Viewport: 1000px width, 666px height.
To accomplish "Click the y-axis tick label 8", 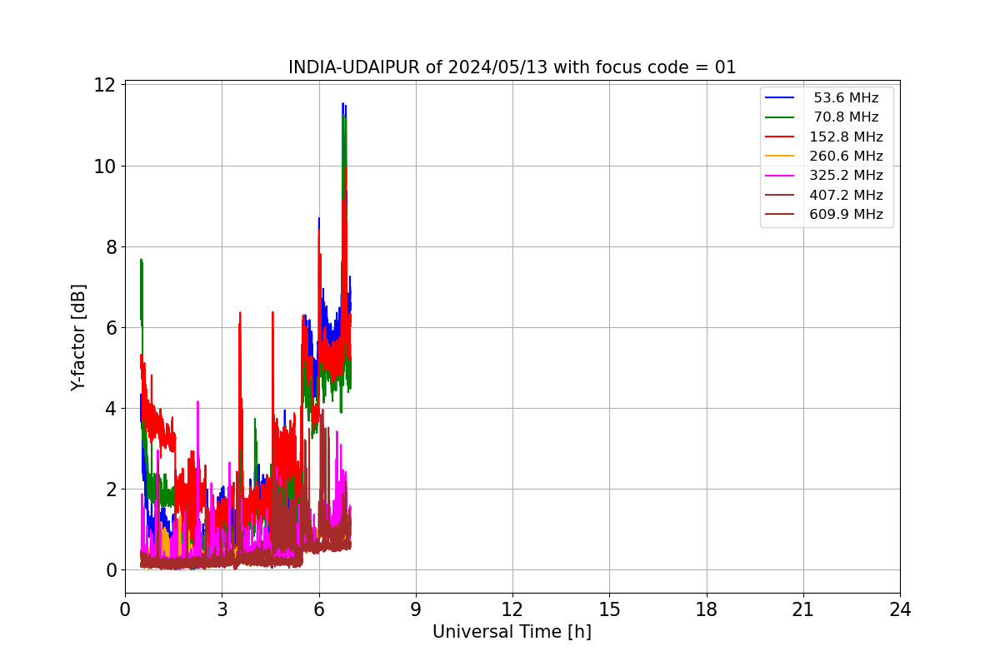I will [110, 246].
